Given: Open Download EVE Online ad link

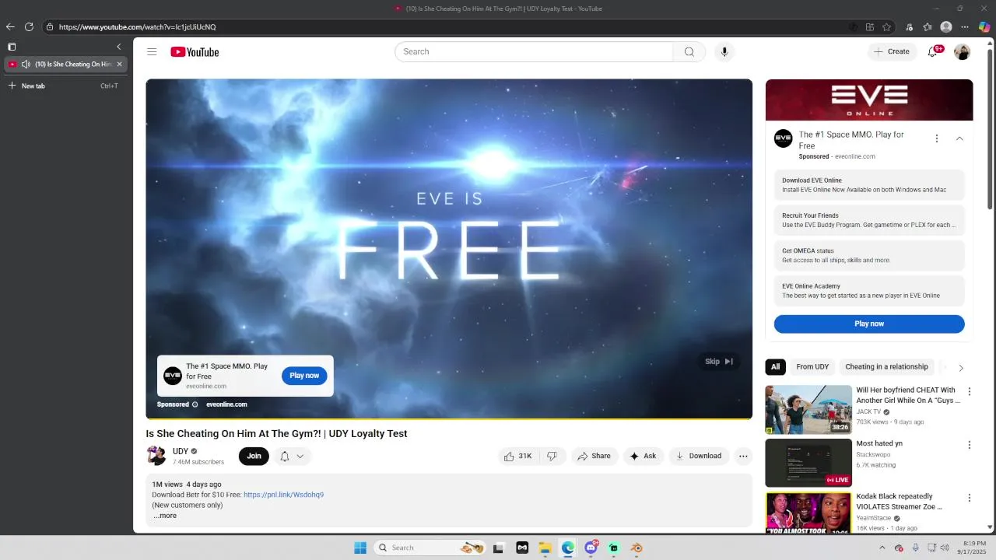Looking at the screenshot, I should (869, 185).
